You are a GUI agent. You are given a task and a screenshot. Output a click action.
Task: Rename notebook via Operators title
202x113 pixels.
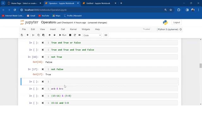click(48, 22)
